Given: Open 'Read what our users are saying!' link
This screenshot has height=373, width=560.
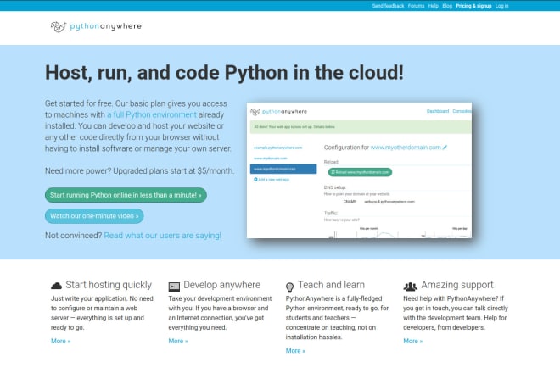Looking at the screenshot, I should point(163,236).
